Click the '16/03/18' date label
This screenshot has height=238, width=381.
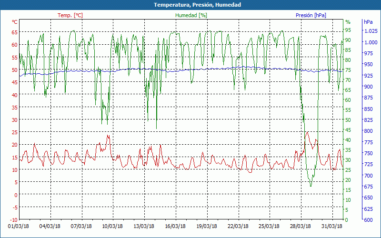(x=175, y=226)
